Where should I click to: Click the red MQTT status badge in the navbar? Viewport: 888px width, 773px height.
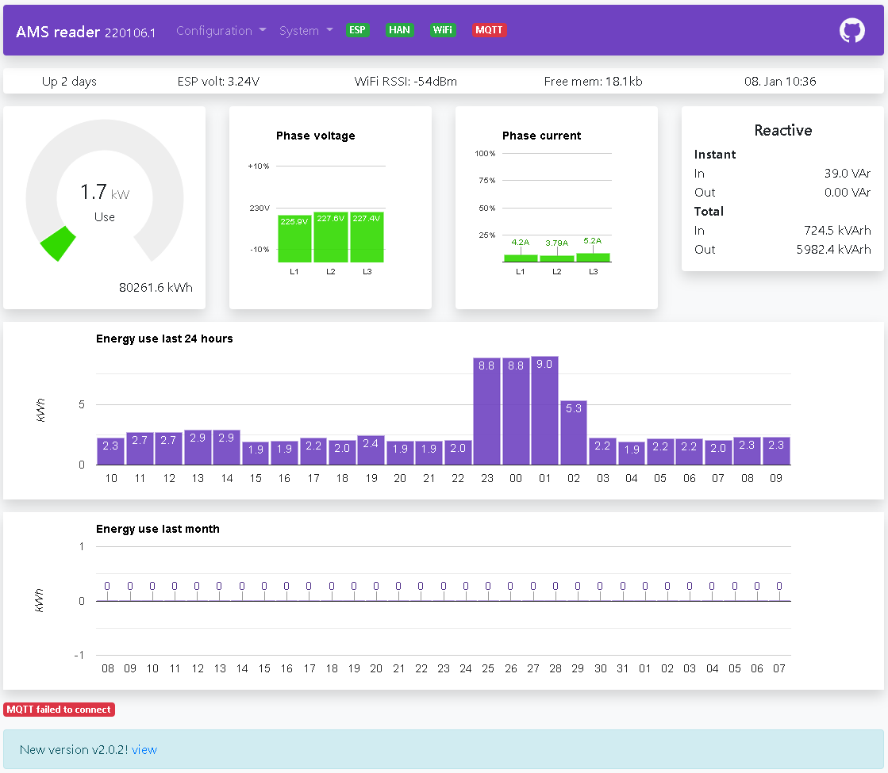click(x=490, y=29)
